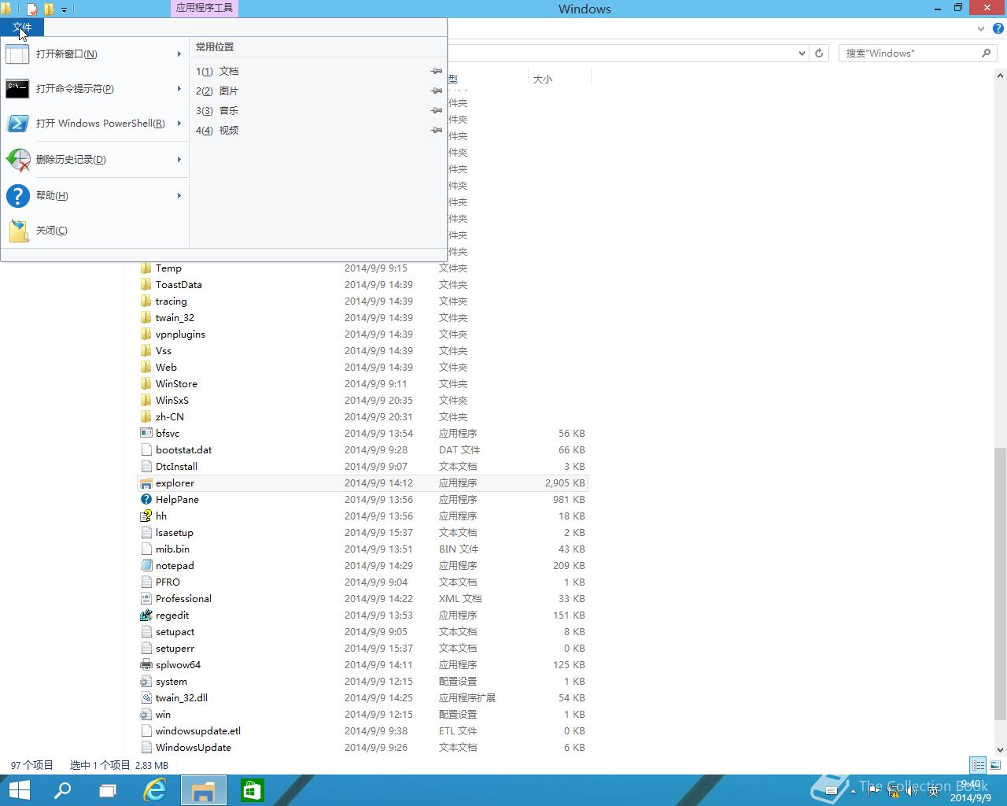Select the 应用程序工具 contextual tab
Image resolution: width=1007 pixels, height=806 pixels.
203,9
